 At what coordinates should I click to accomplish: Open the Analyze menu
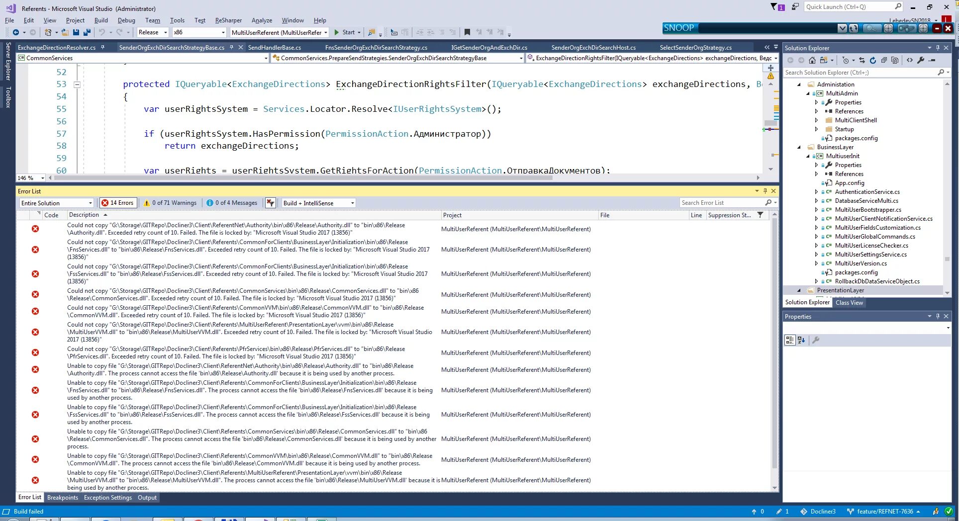click(262, 20)
